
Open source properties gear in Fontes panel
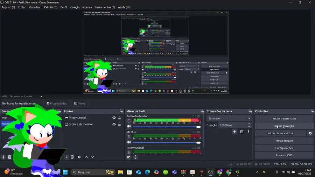(x=79, y=157)
